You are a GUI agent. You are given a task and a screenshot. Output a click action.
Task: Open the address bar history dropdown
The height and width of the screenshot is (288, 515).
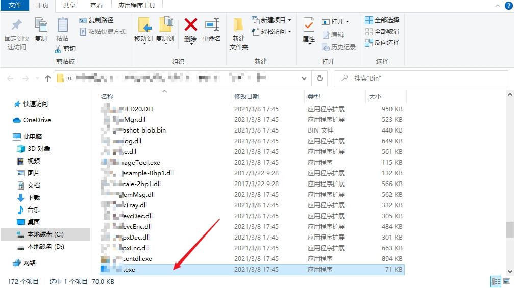[304, 78]
